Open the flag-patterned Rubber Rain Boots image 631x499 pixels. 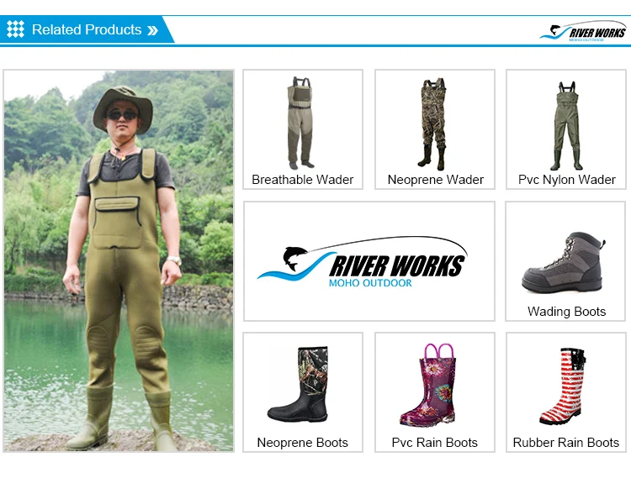(x=564, y=386)
